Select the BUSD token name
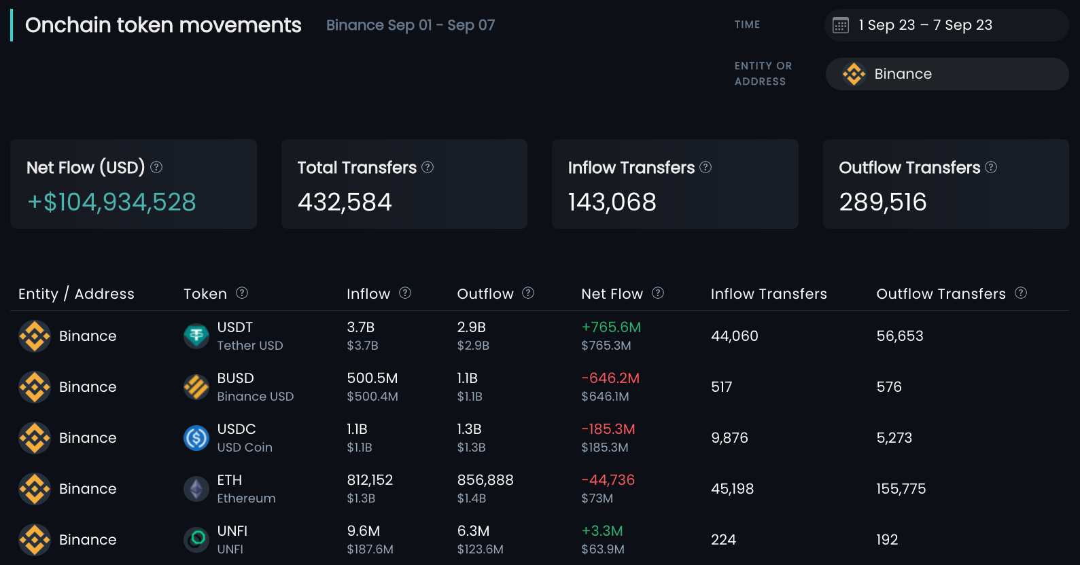 click(x=235, y=378)
